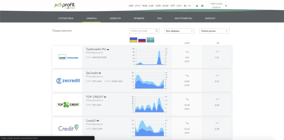The image size is (284, 140).
Task: Click the eCPC down arrow for Турбозайм RU
Action: tap(187, 52)
